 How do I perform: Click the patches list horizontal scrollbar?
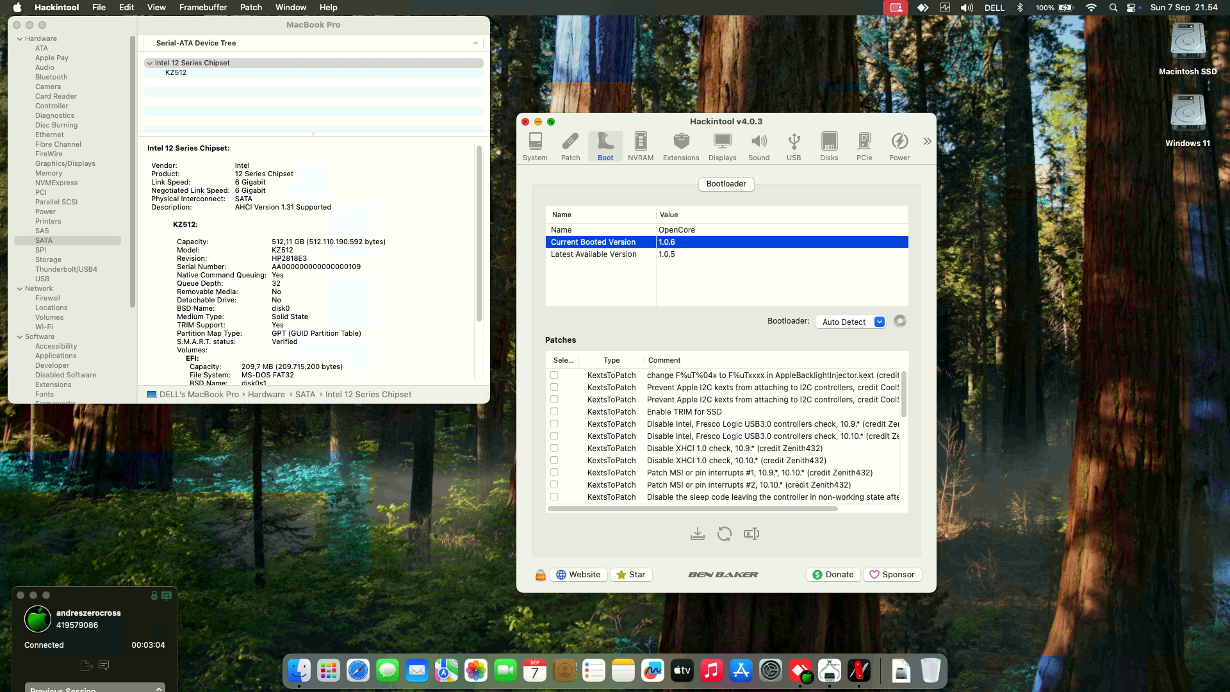point(693,509)
